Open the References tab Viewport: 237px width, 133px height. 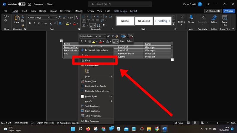coord(65,11)
